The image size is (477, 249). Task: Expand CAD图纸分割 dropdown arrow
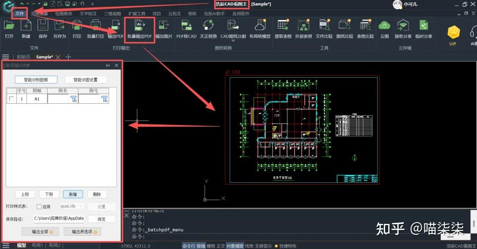coord(233,41)
